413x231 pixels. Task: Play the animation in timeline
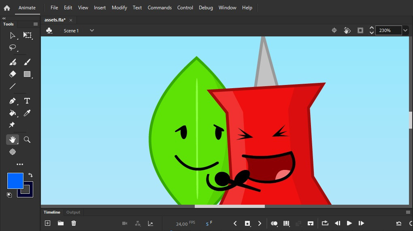[x=349, y=223]
